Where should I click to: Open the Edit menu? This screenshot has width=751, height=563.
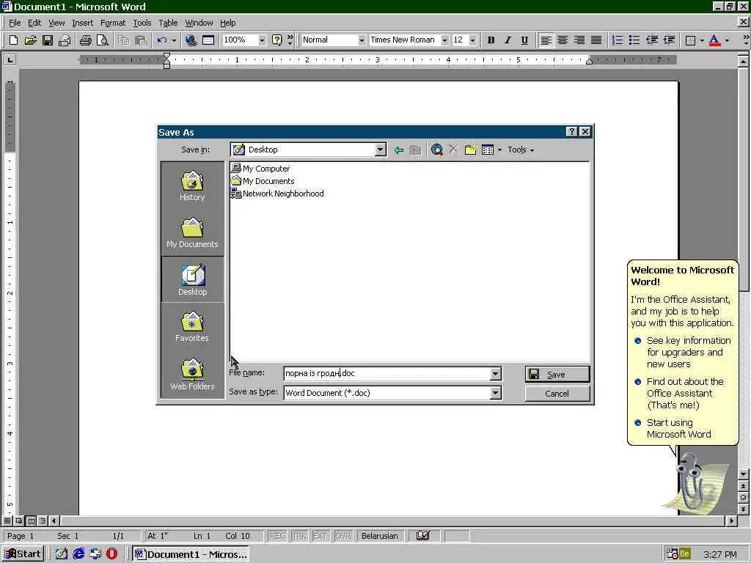[x=34, y=23]
